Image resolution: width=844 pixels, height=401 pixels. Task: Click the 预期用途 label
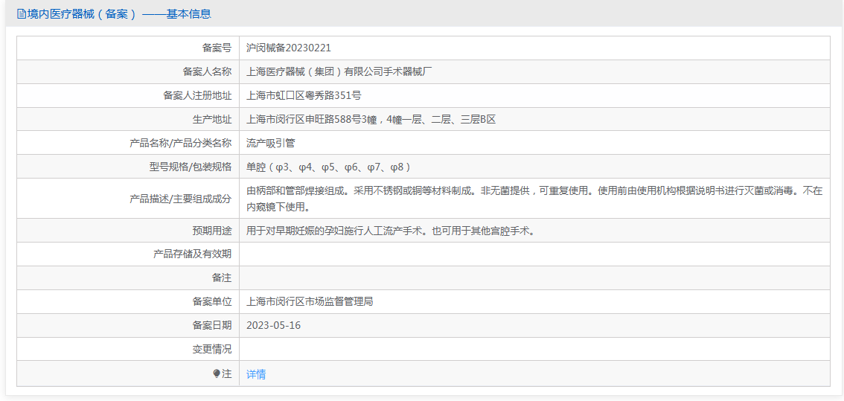point(212,231)
